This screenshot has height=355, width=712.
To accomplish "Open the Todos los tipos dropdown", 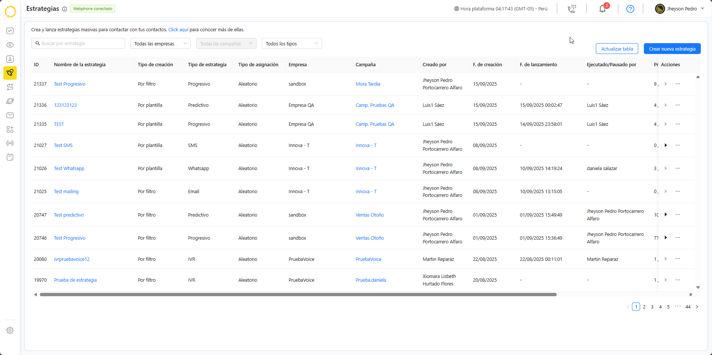I will pos(292,44).
